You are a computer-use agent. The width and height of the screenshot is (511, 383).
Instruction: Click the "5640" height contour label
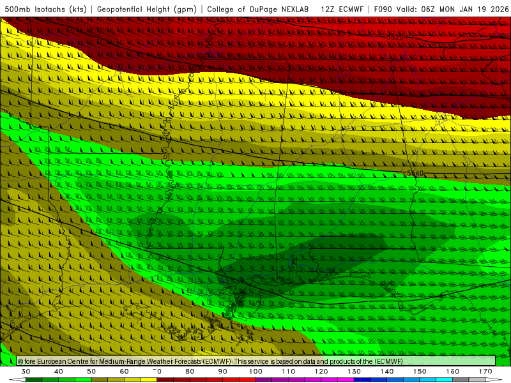click(415, 173)
